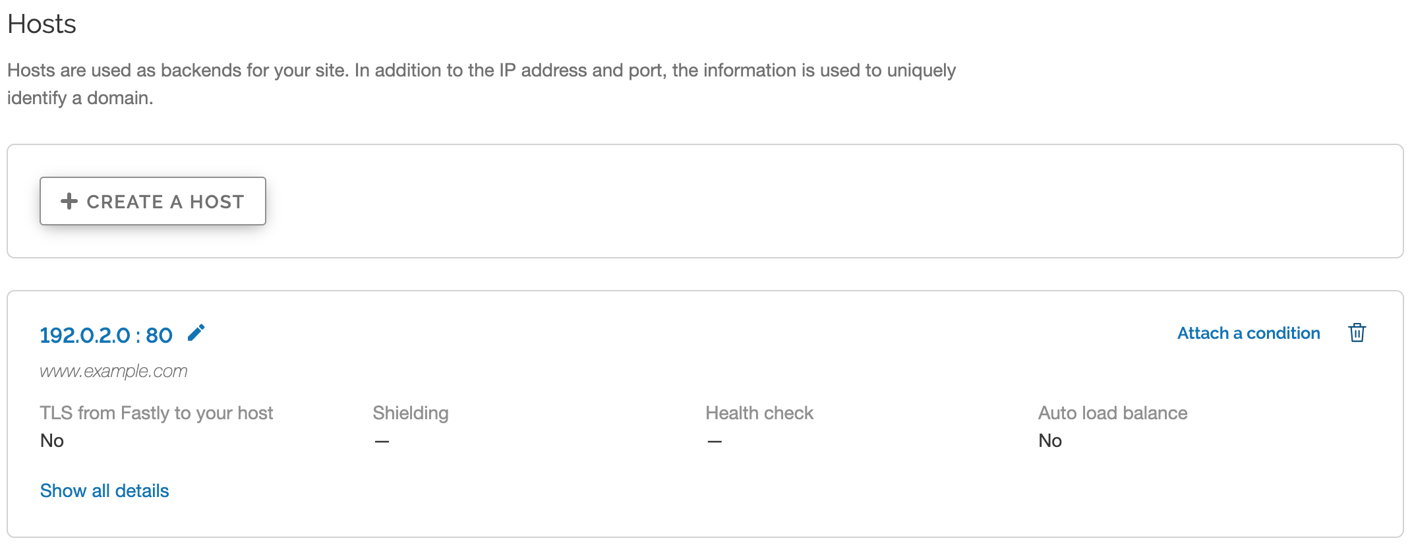The image size is (1412, 559).
Task: Click the dash value under Health check
Action: [x=715, y=441]
